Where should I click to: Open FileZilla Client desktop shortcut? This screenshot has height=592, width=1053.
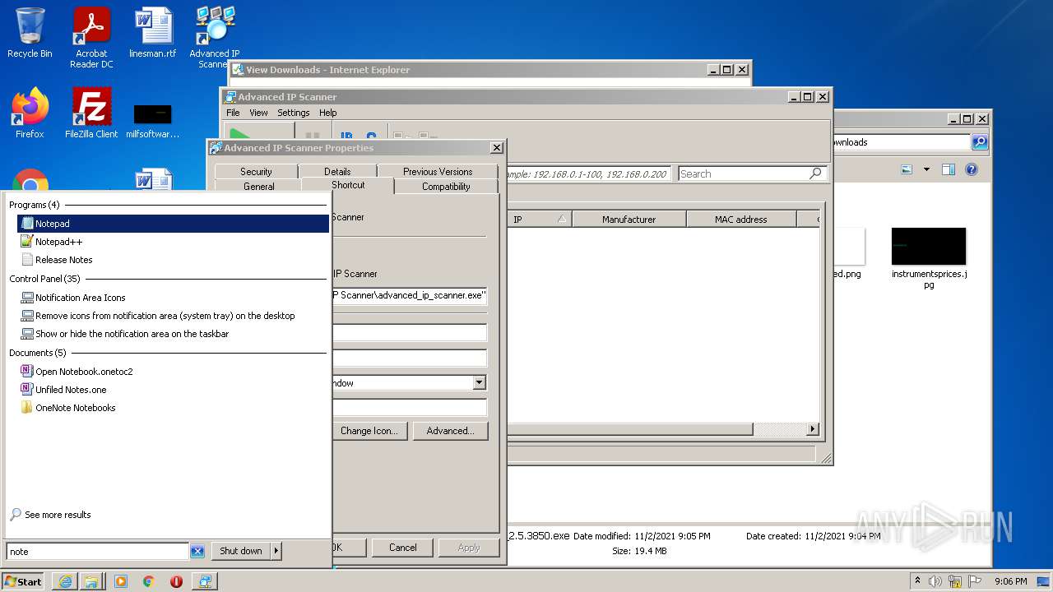pos(91,113)
